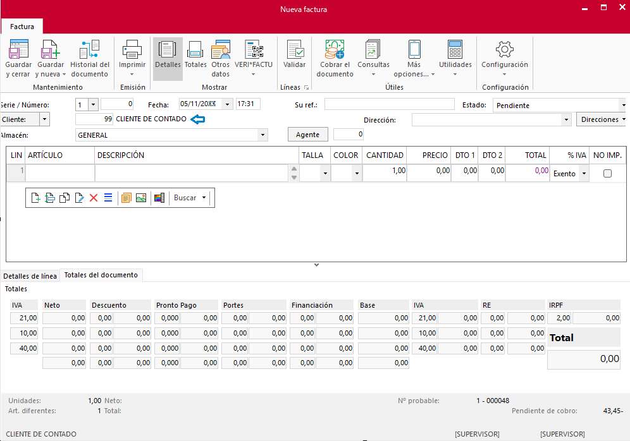
Task: Show the Totales view
Action: pos(195,50)
